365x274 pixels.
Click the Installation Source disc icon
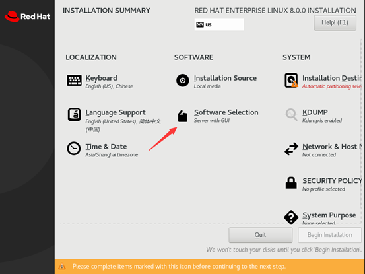183,81
